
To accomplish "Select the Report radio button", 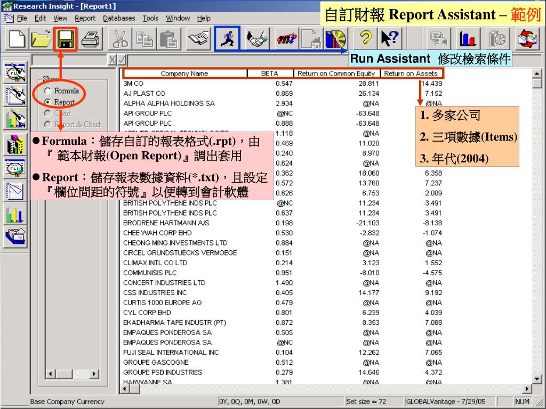I will (47, 102).
